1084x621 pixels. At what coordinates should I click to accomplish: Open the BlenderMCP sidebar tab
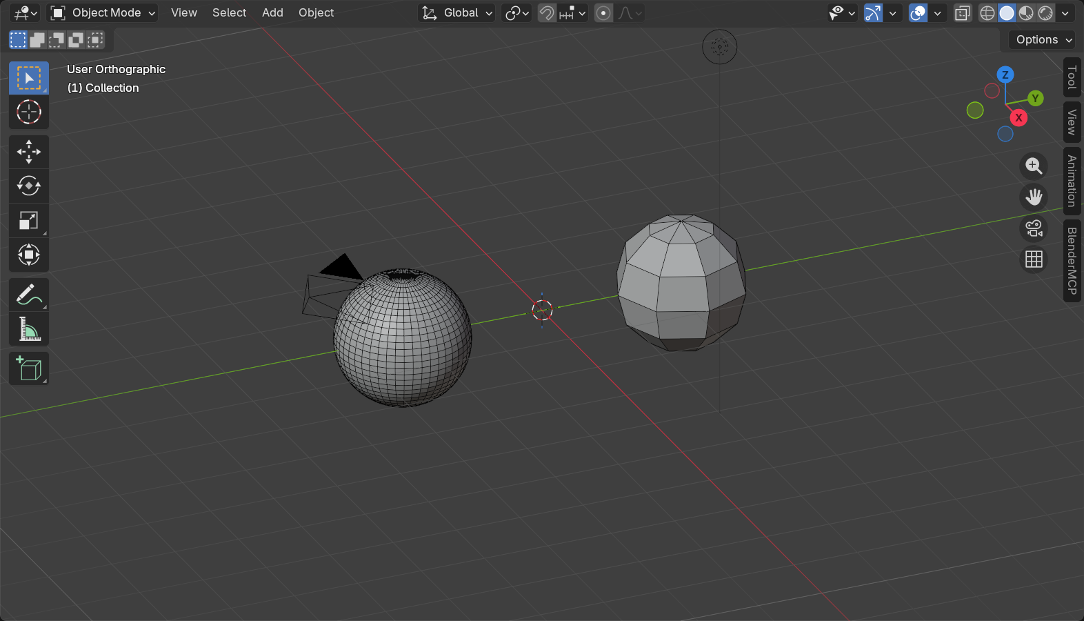tap(1072, 261)
